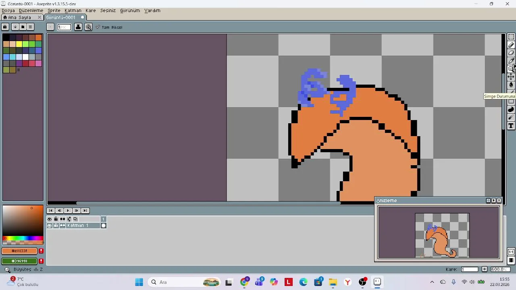This screenshot has width=516, height=290.
Task: Go to the first frame
Action: (x=51, y=211)
